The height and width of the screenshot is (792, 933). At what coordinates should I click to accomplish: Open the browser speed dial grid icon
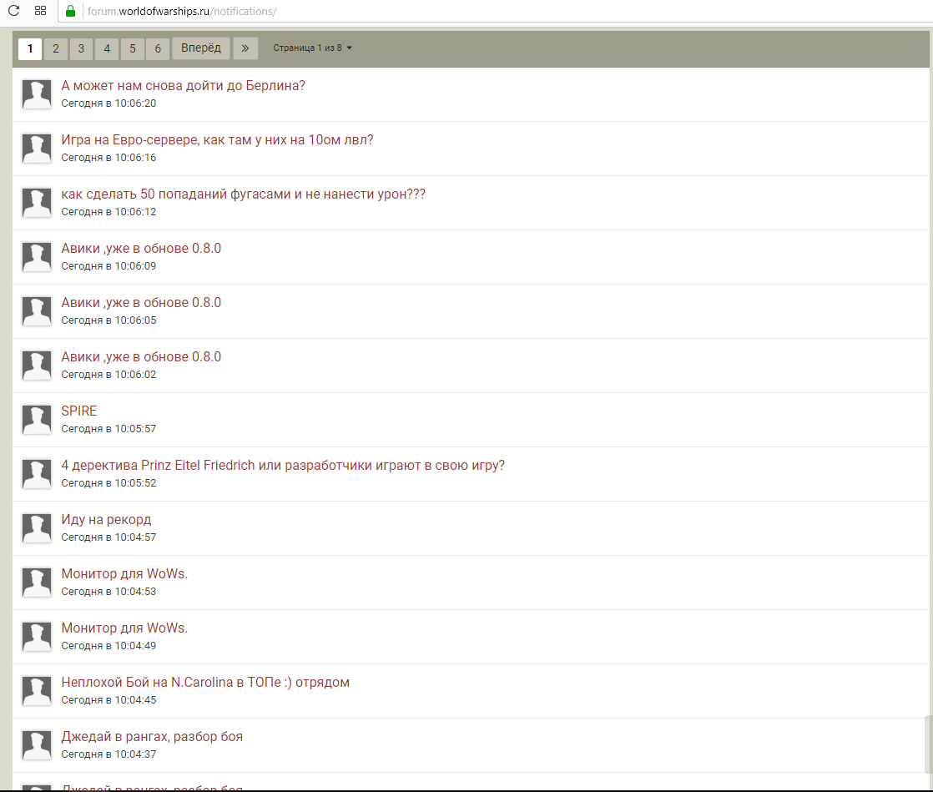point(40,11)
